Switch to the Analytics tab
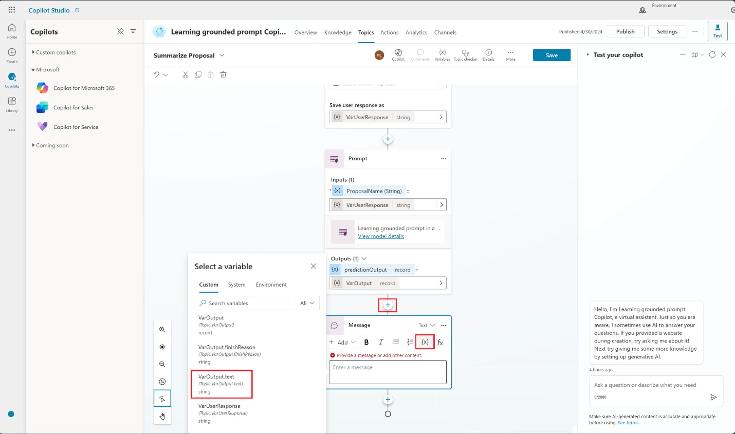The height and width of the screenshot is (434, 735). click(x=416, y=32)
